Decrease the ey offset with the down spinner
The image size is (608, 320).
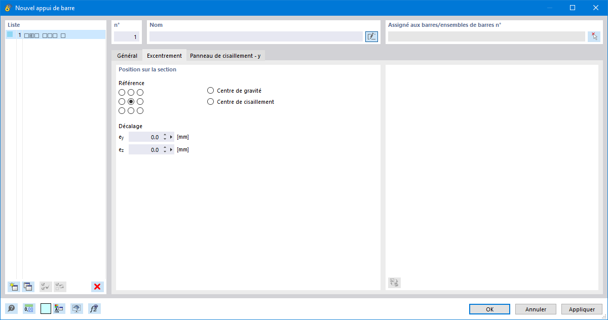pos(165,139)
